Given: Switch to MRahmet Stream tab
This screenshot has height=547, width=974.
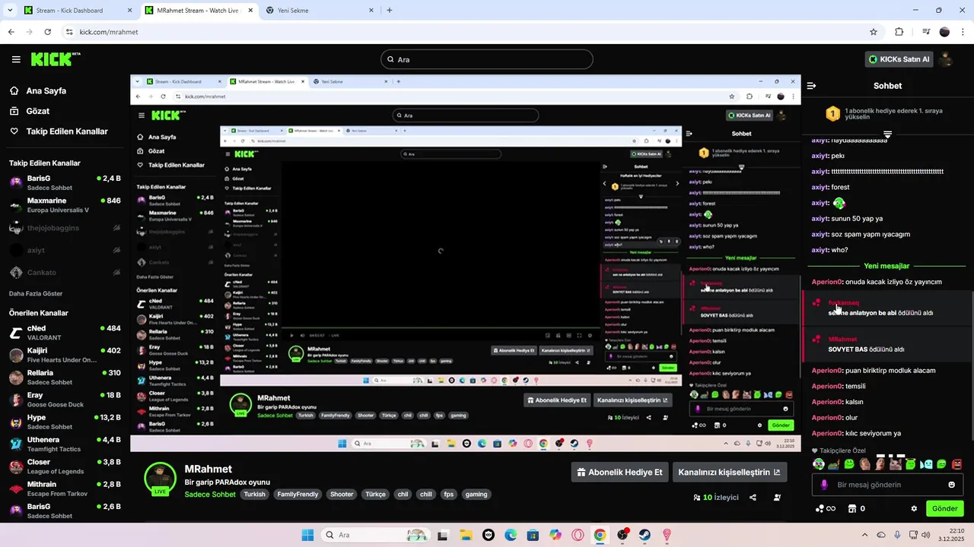Looking at the screenshot, I should [x=198, y=11].
